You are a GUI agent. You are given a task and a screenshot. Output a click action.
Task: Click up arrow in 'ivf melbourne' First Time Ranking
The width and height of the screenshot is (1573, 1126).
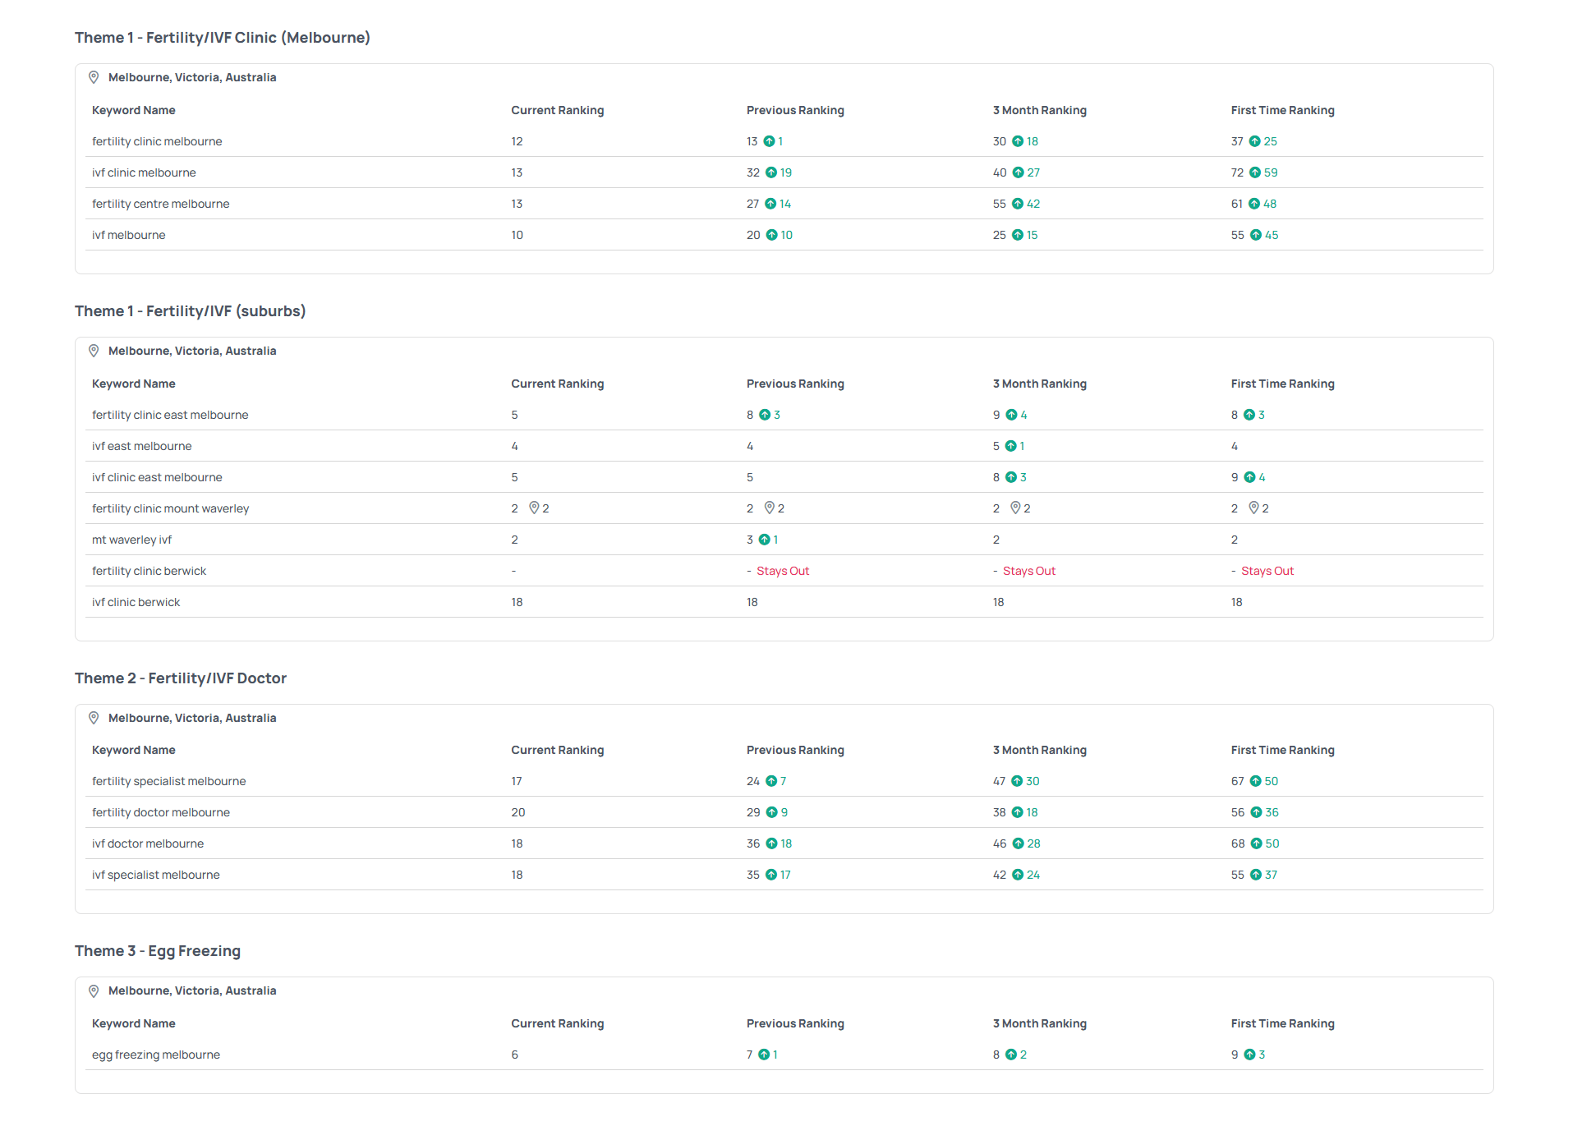click(1256, 235)
